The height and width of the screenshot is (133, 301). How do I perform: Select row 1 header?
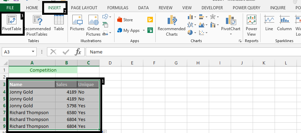click(4, 70)
